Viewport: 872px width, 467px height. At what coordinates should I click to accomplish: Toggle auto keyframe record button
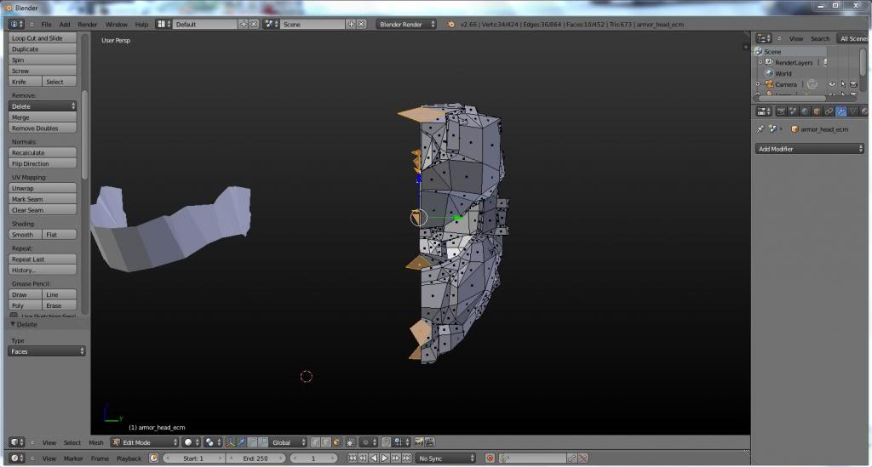(x=490, y=458)
